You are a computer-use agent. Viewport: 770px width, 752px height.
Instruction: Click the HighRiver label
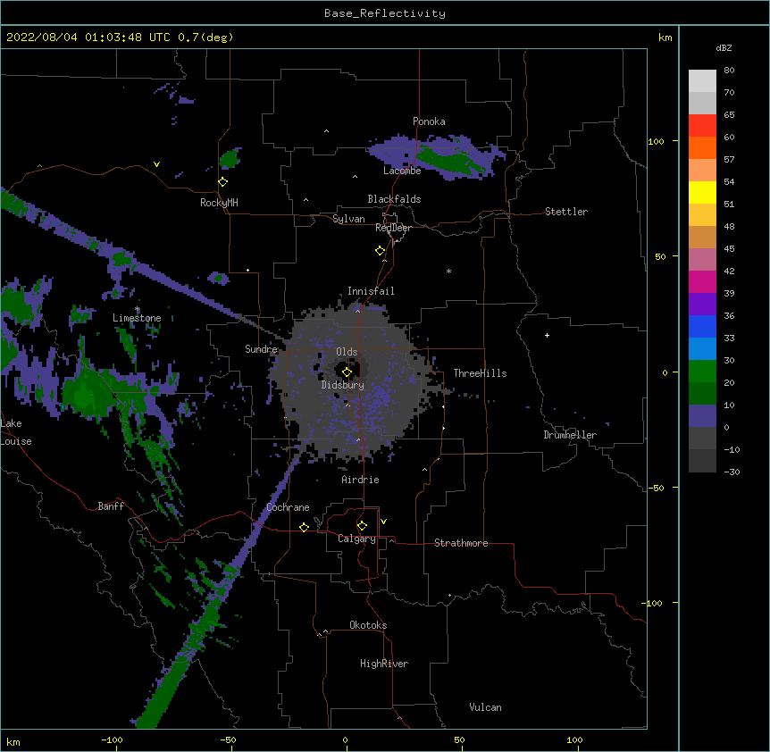pyautogui.click(x=384, y=664)
